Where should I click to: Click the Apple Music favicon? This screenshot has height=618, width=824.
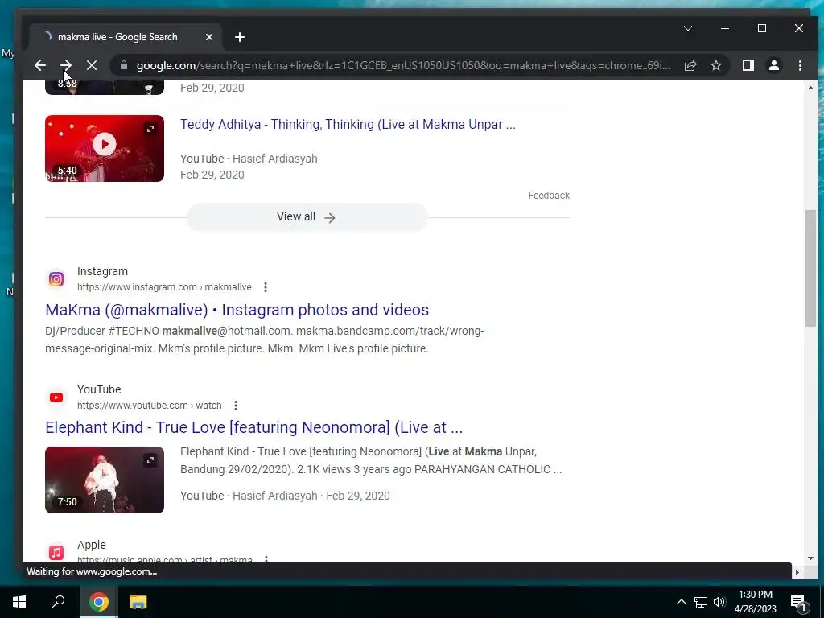[x=56, y=552]
